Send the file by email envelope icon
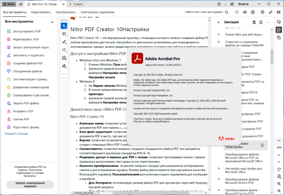 click(x=278, y=12)
